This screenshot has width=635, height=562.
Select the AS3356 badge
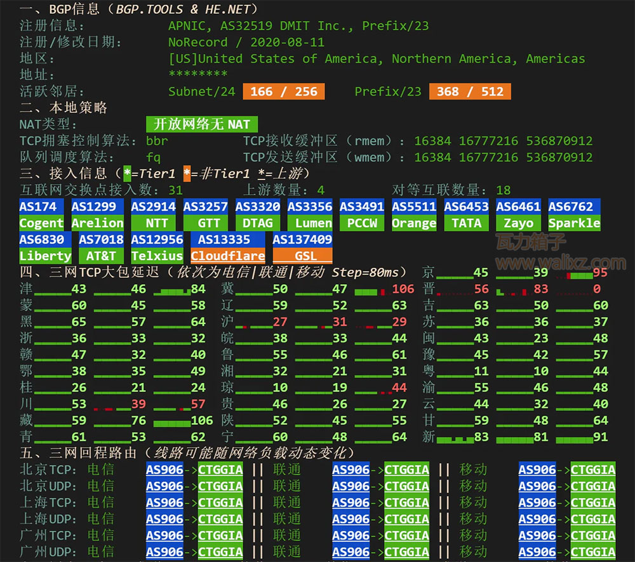coord(310,206)
